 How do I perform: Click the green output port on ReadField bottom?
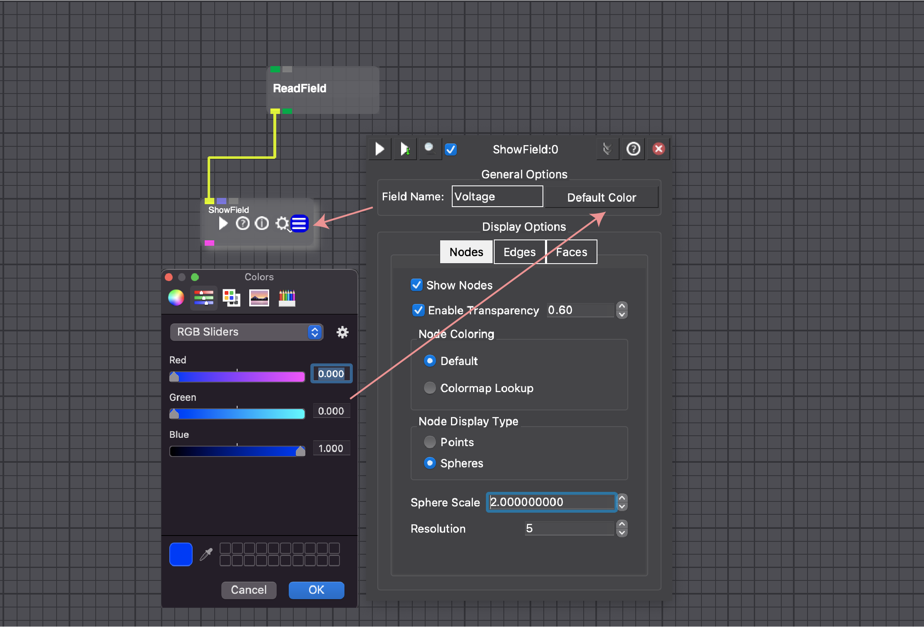point(287,111)
